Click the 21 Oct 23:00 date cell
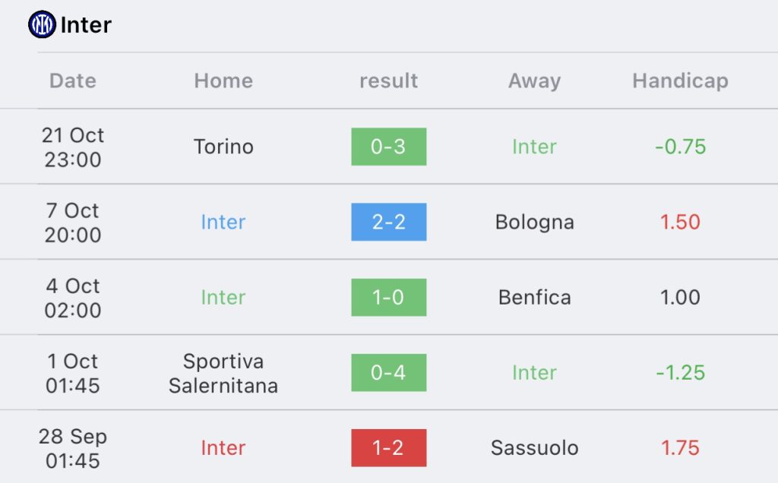 click(x=73, y=147)
